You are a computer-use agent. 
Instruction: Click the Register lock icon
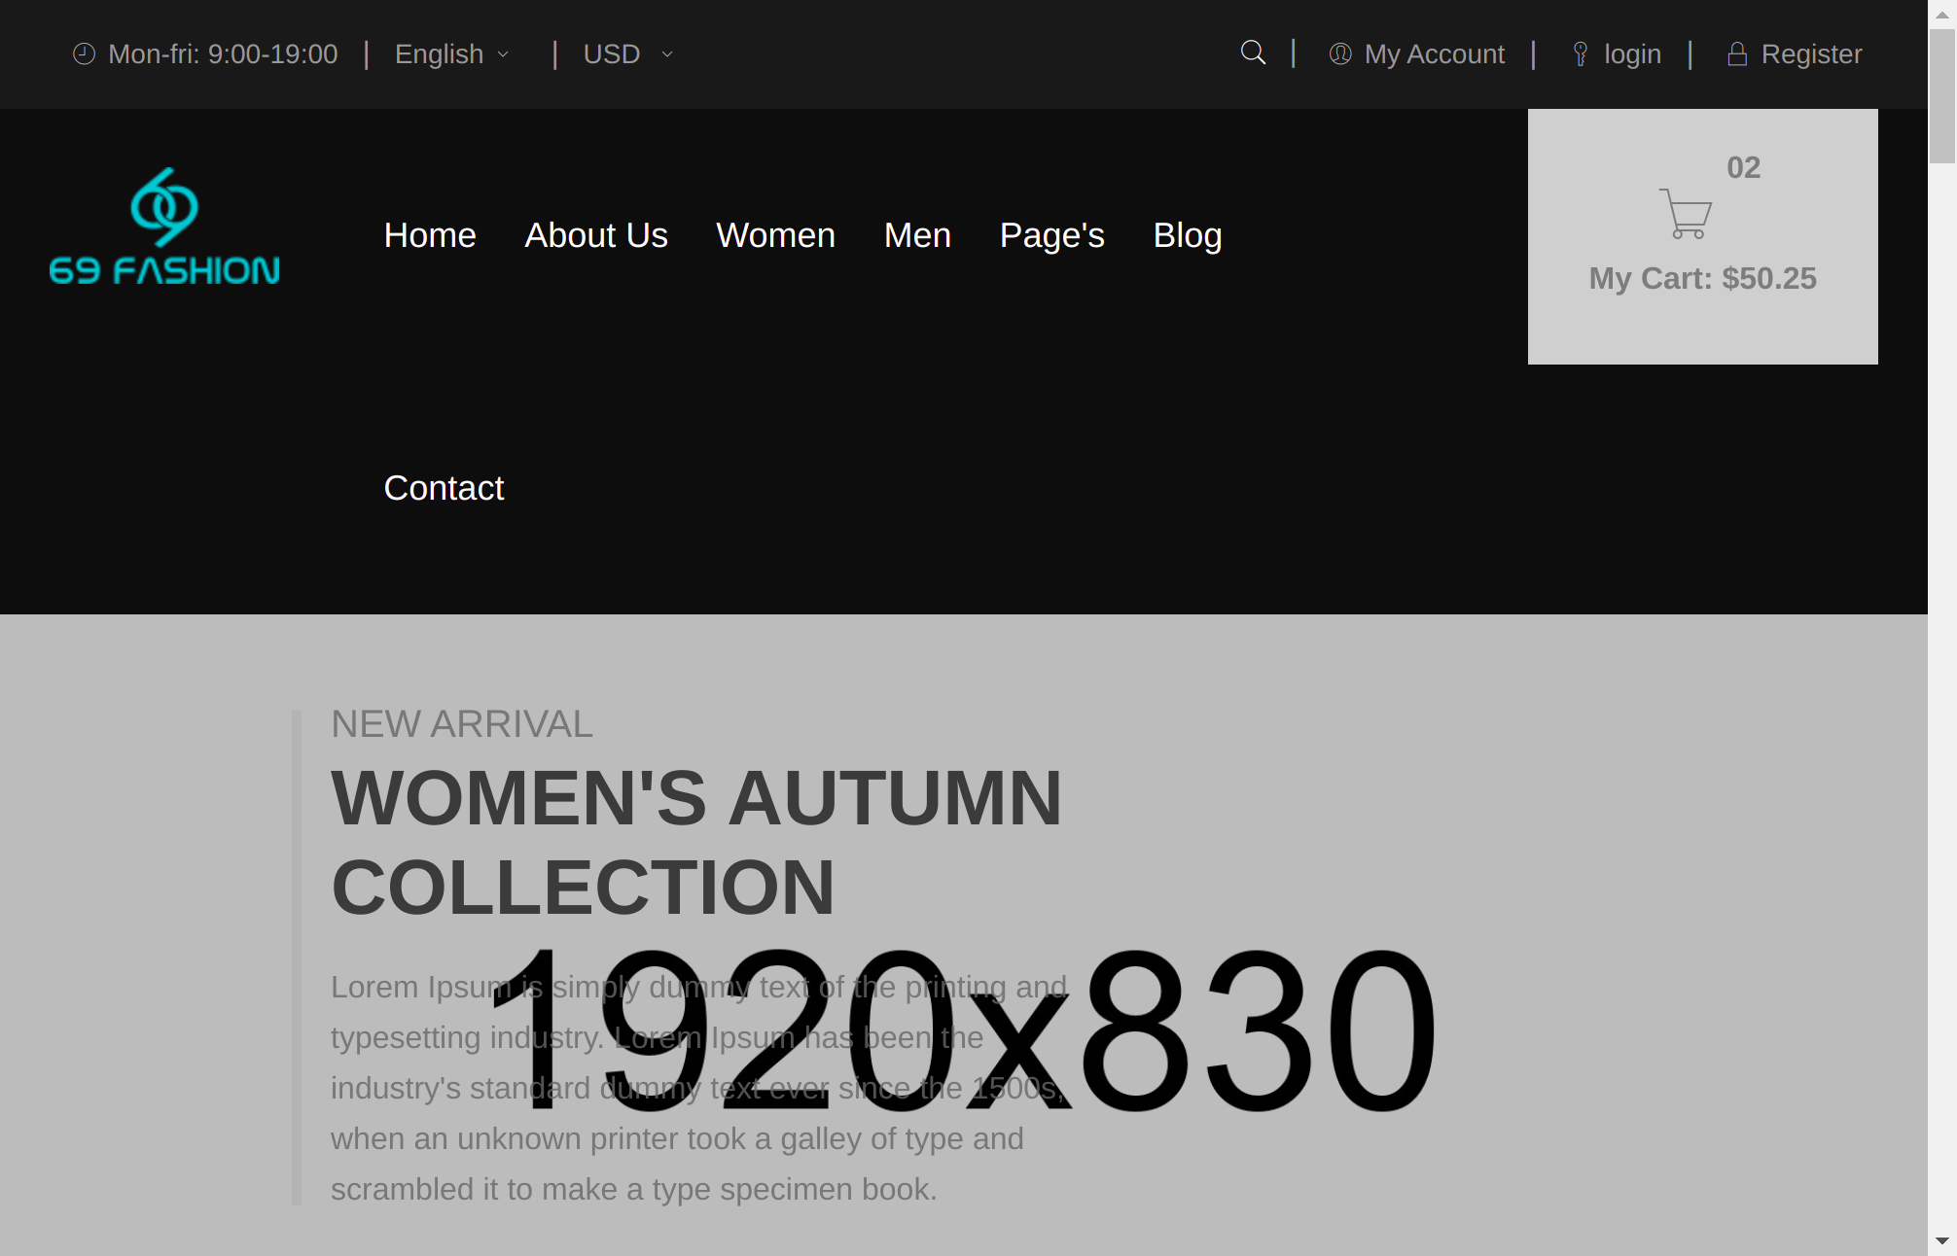1737,54
